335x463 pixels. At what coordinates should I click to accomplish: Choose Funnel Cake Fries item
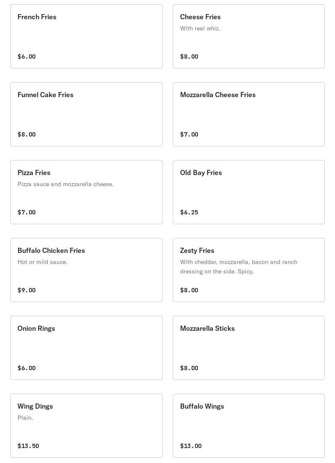click(86, 114)
